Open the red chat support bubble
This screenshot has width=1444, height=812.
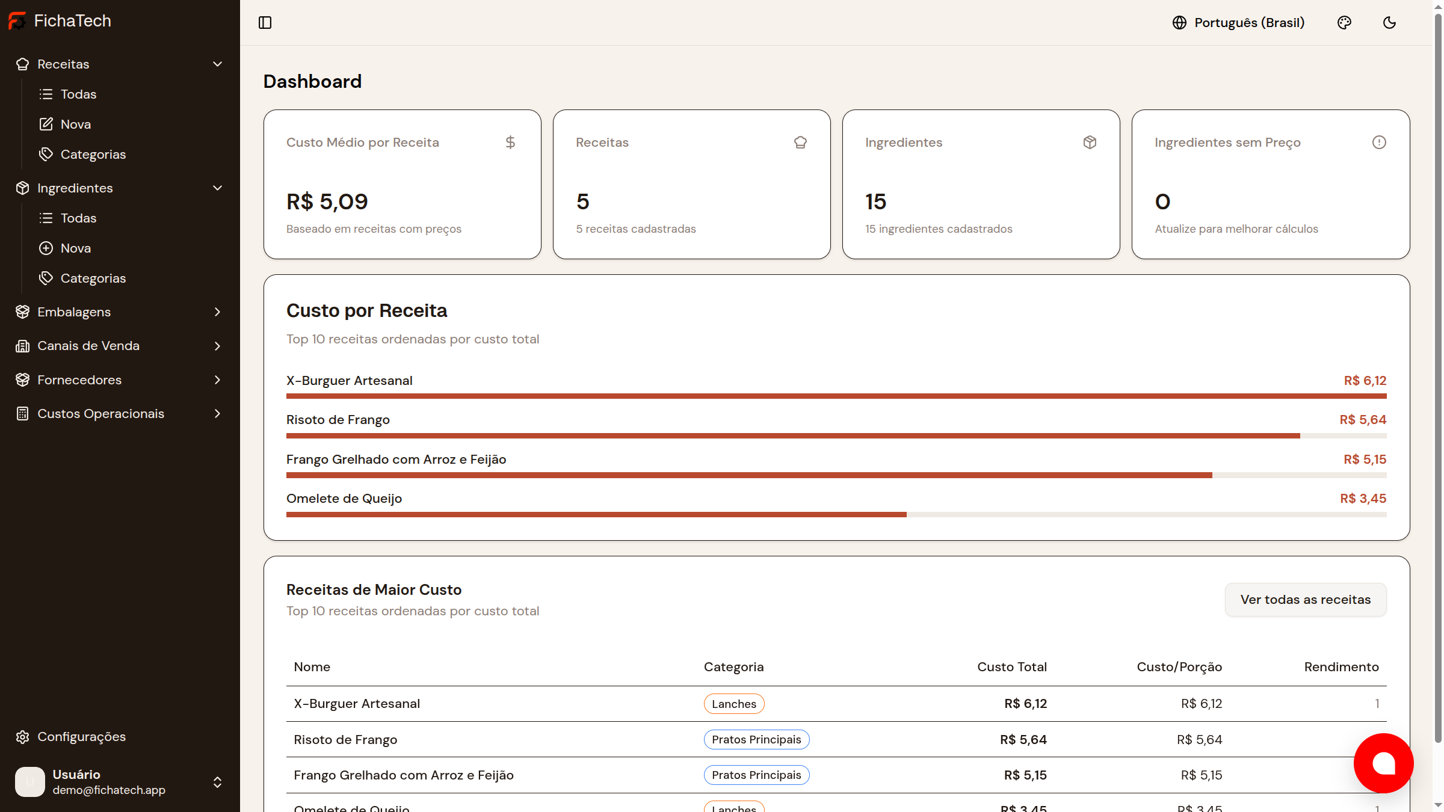click(x=1383, y=763)
